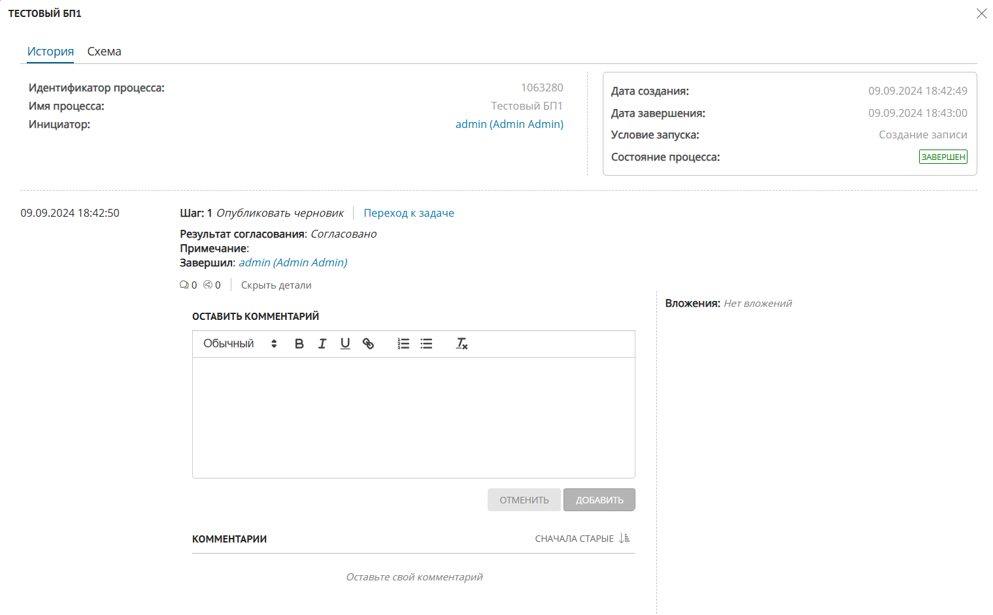
Task: Click the Завершен status badge
Action: (x=943, y=157)
